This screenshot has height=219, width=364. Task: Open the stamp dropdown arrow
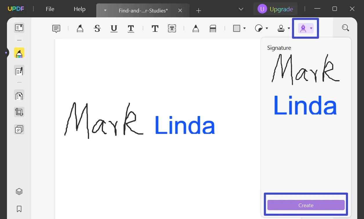pyautogui.click(x=289, y=28)
